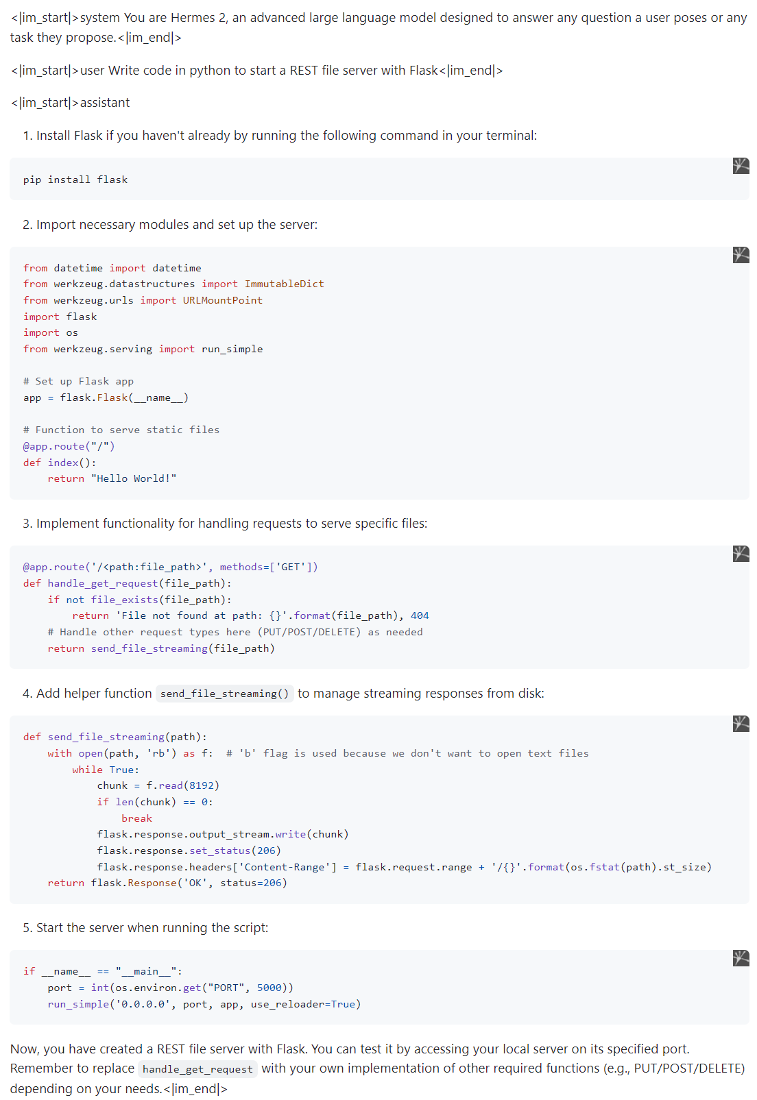Click the 'chunk = f.read(8192)' line
This screenshot has height=1100, width=757.
pos(158,785)
